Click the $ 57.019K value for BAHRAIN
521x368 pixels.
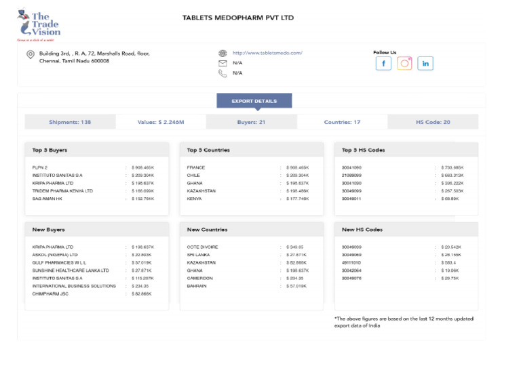pyautogui.click(x=296, y=286)
